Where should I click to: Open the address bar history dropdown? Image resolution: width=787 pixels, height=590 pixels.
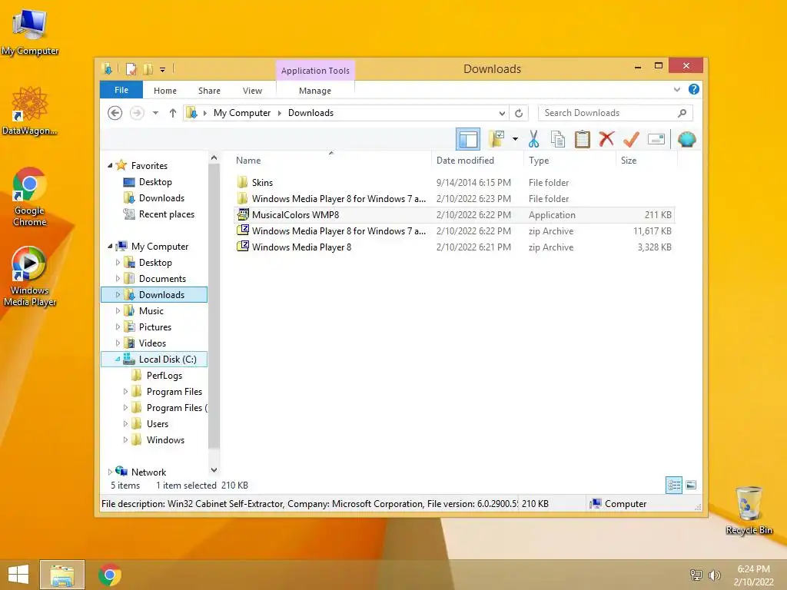pyautogui.click(x=502, y=113)
